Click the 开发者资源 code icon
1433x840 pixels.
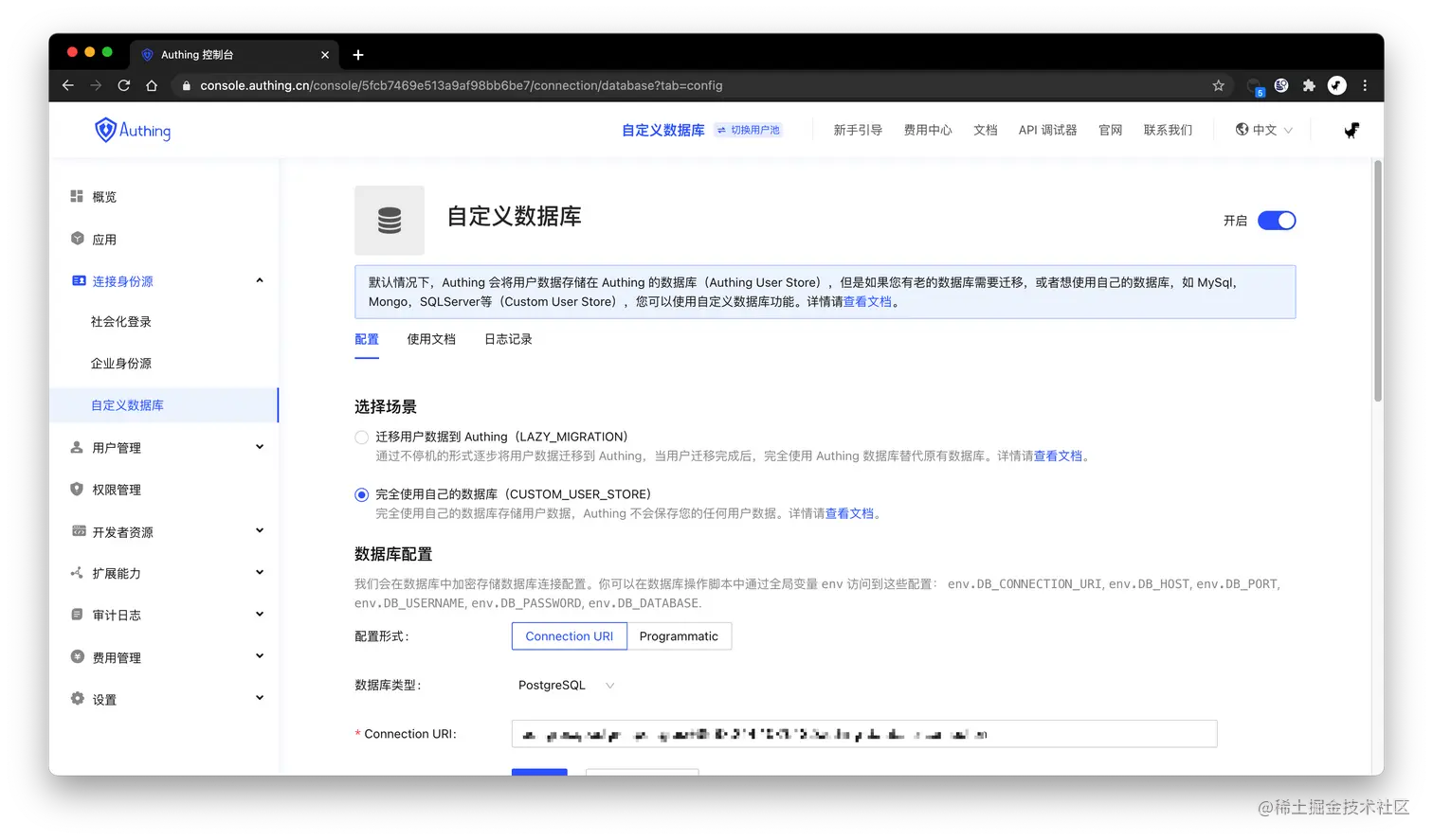(79, 530)
